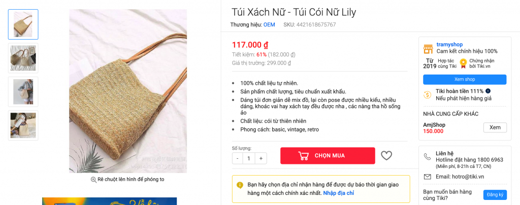Click the magnifier zoom icon under the image
Viewport: 520px width, 205px height.
coord(93,180)
